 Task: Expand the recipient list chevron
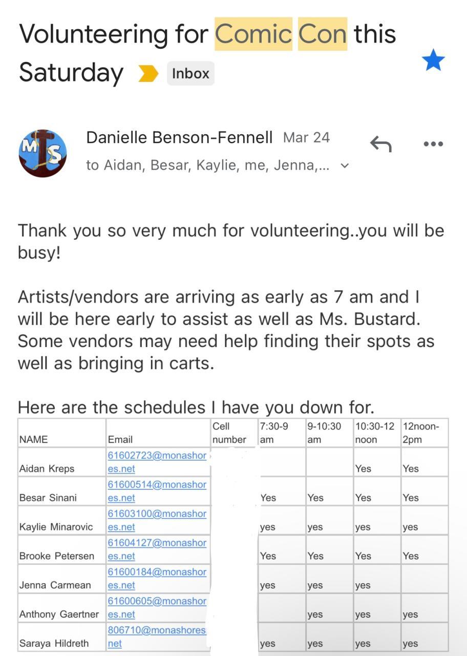345,166
